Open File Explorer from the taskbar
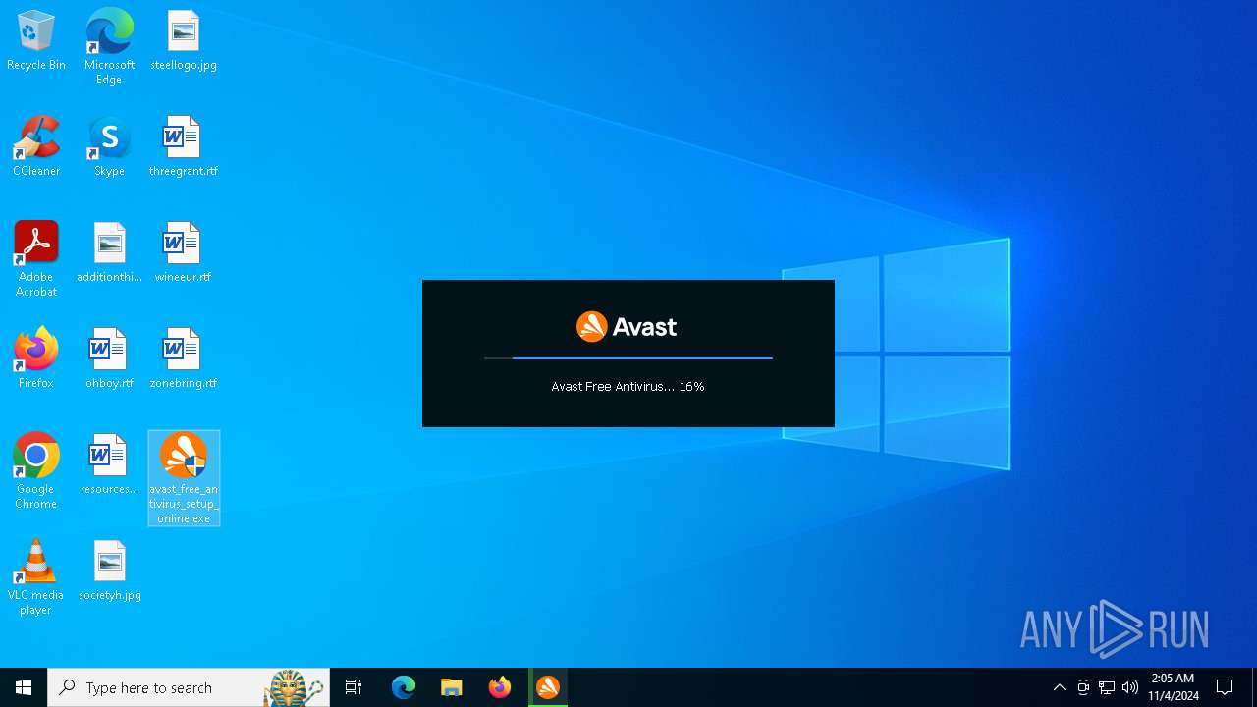This screenshot has width=1257, height=707. click(452, 687)
